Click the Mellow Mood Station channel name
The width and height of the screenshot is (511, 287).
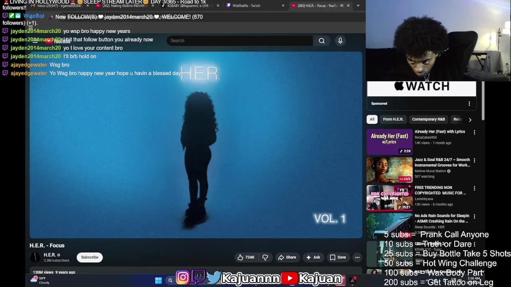pos(430,171)
